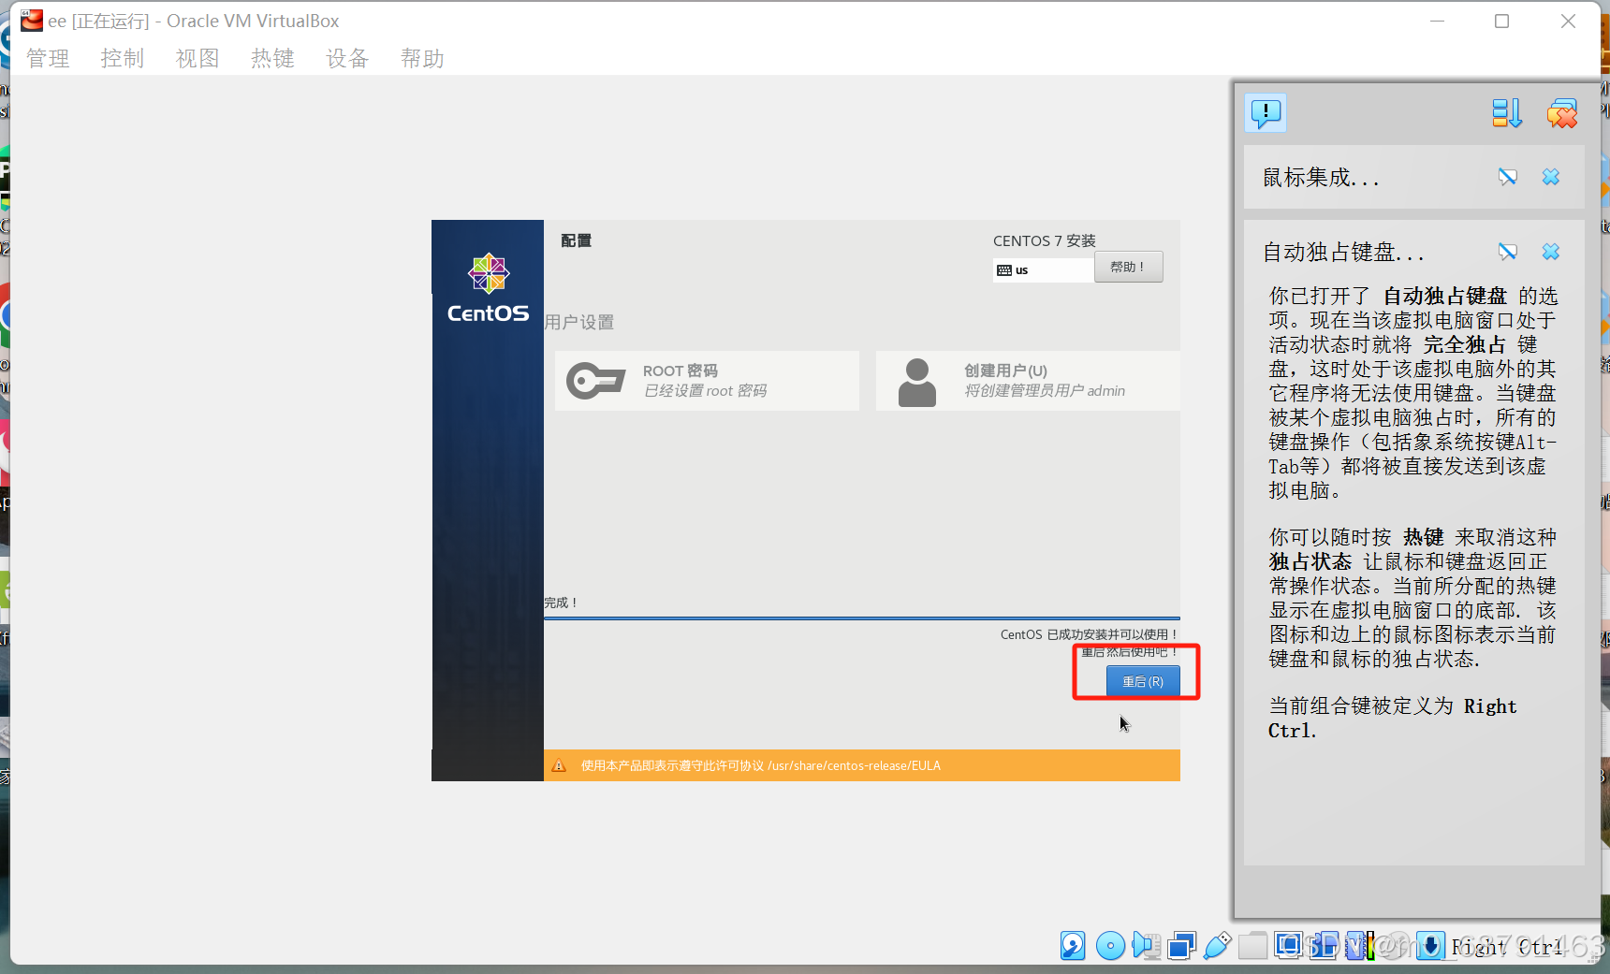
Task: Click the CentOS logo in sidebar
Action: pyautogui.click(x=488, y=288)
